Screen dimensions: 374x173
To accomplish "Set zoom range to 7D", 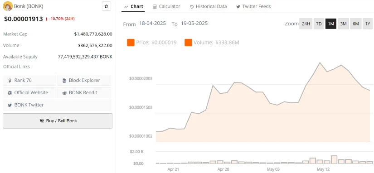I will point(319,24).
